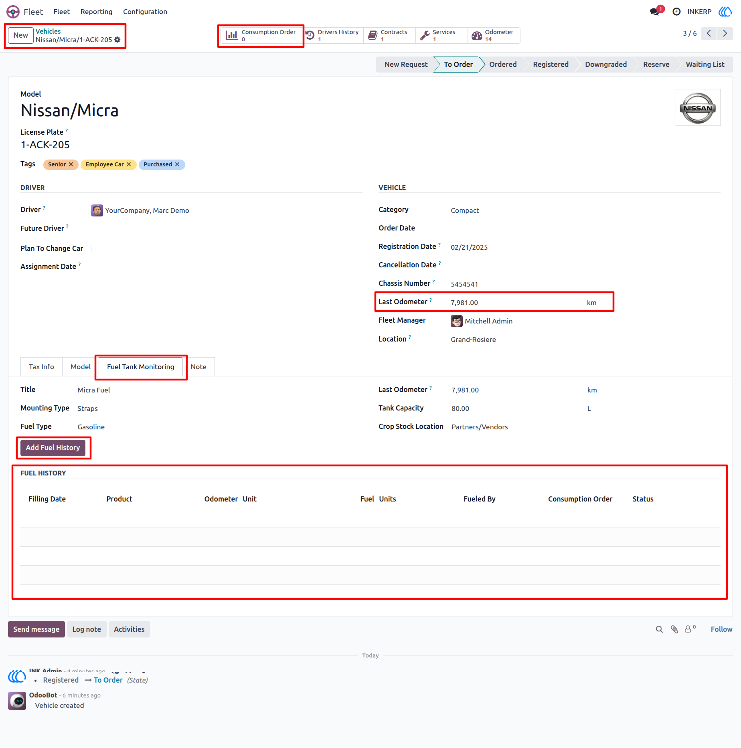
Task: Switch to the Tax Info tab
Action: pyautogui.click(x=41, y=367)
